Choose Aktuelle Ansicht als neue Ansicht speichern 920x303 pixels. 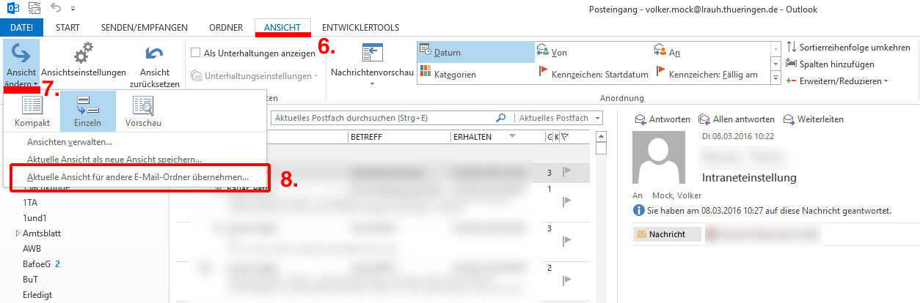point(114,160)
